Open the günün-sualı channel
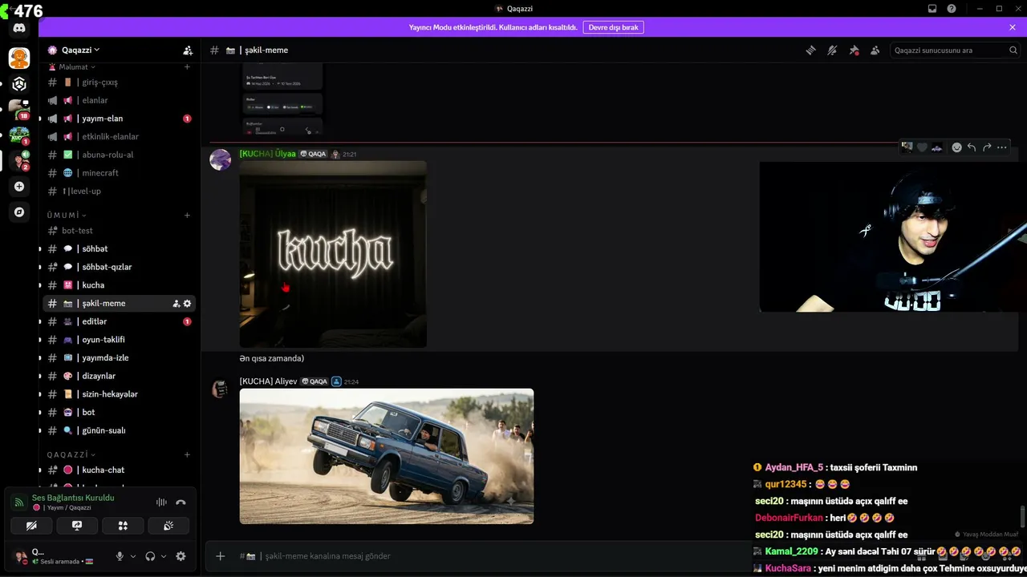Viewport: 1027px width, 577px height. [x=120, y=430]
